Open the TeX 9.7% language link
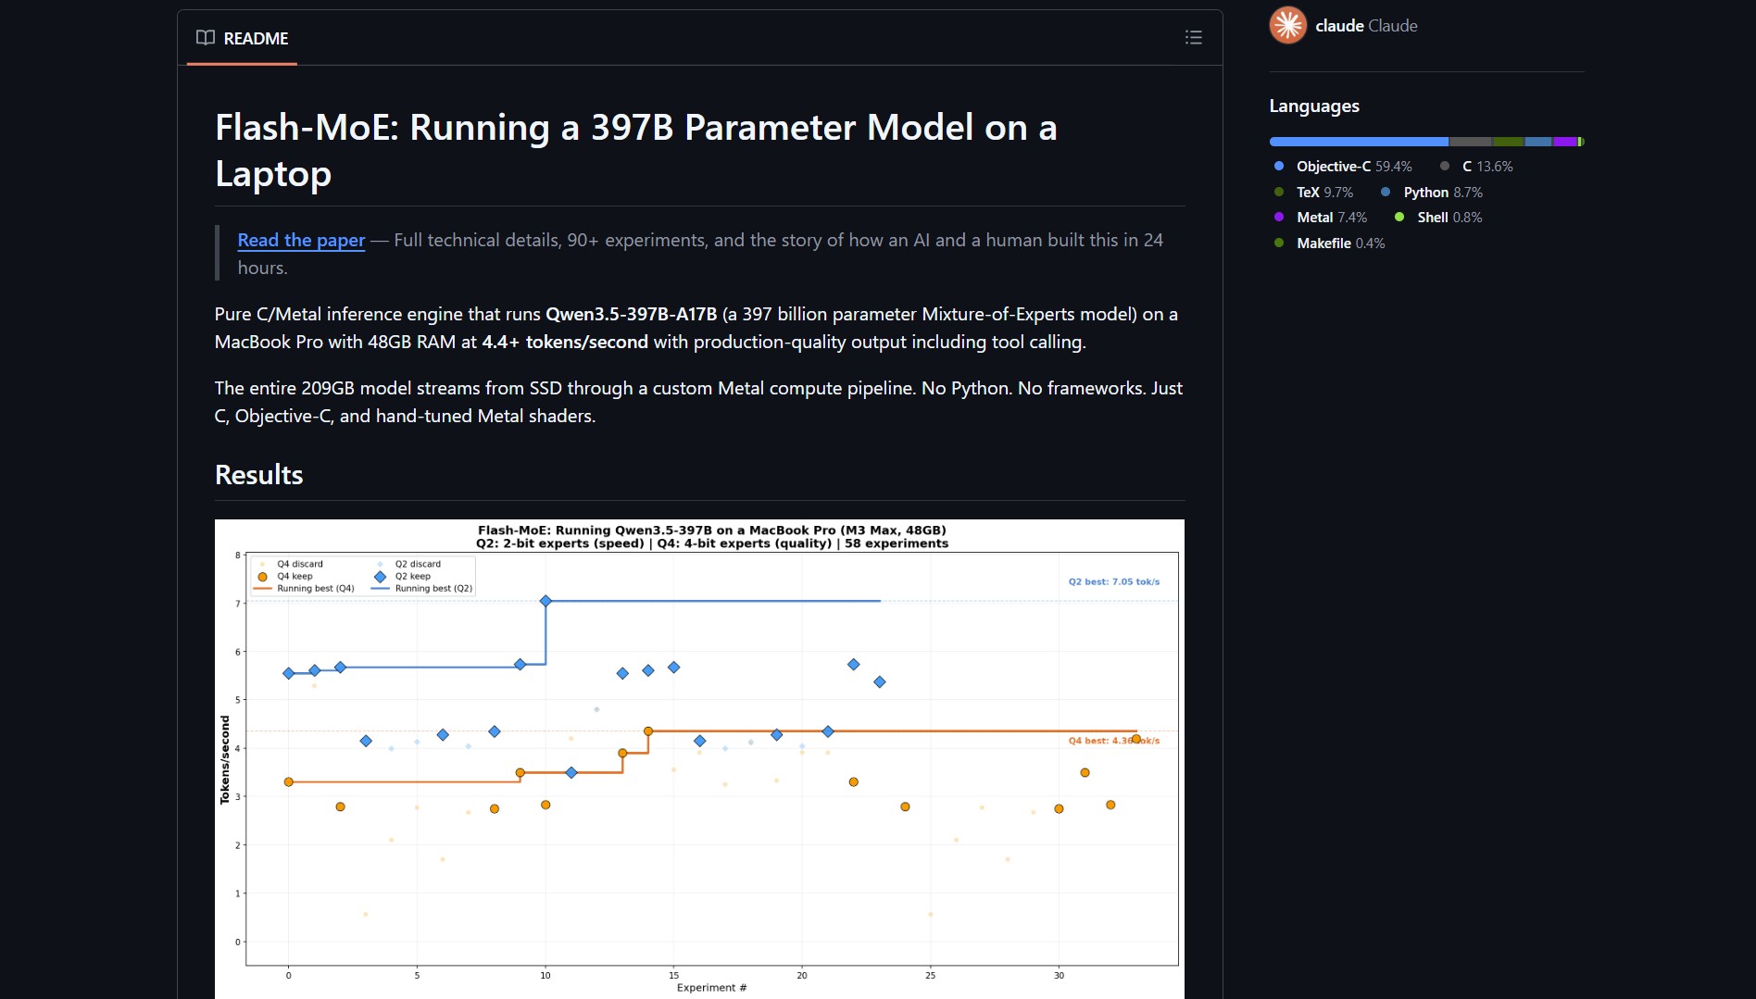 (1324, 193)
